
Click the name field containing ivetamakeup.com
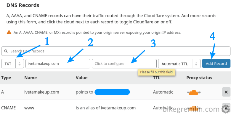point(58,64)
